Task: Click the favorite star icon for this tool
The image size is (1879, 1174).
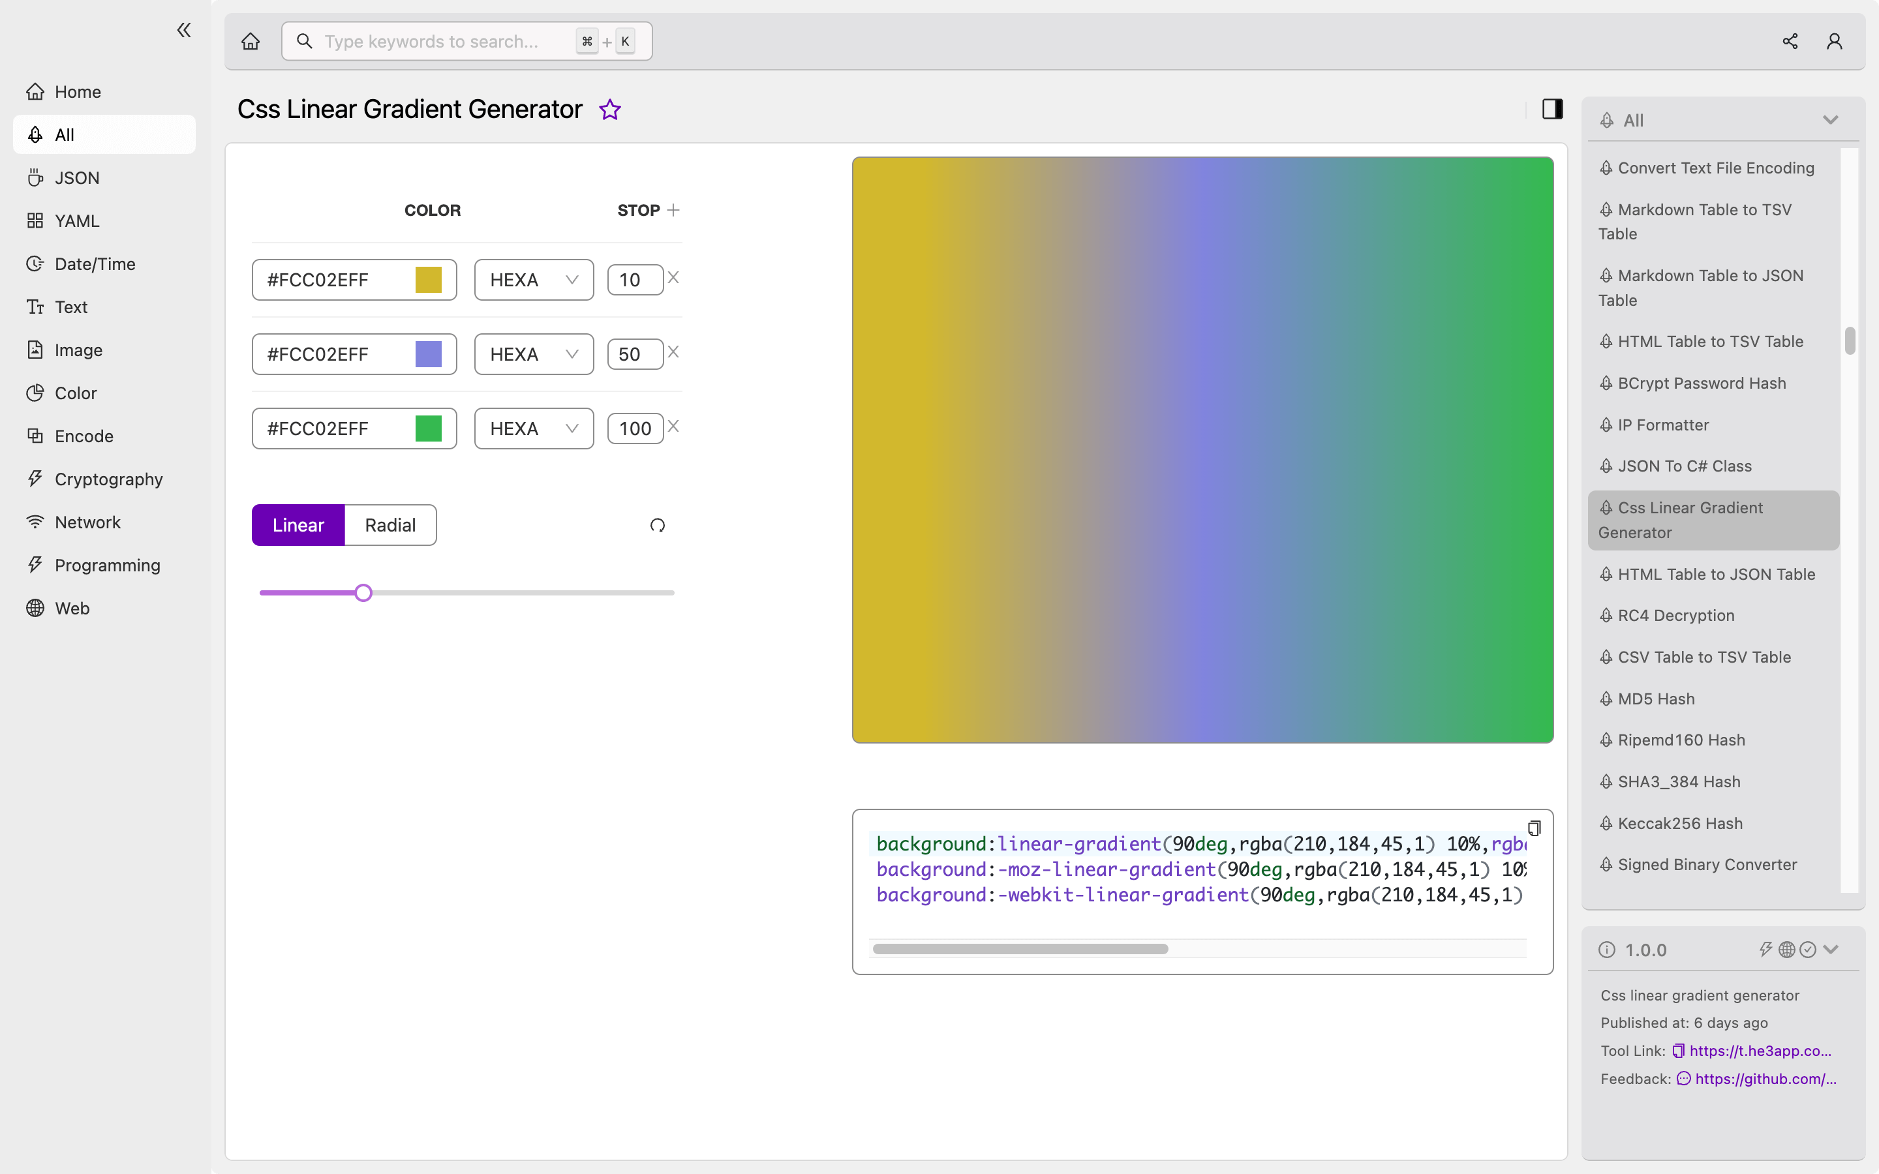Action: point(610,110)
